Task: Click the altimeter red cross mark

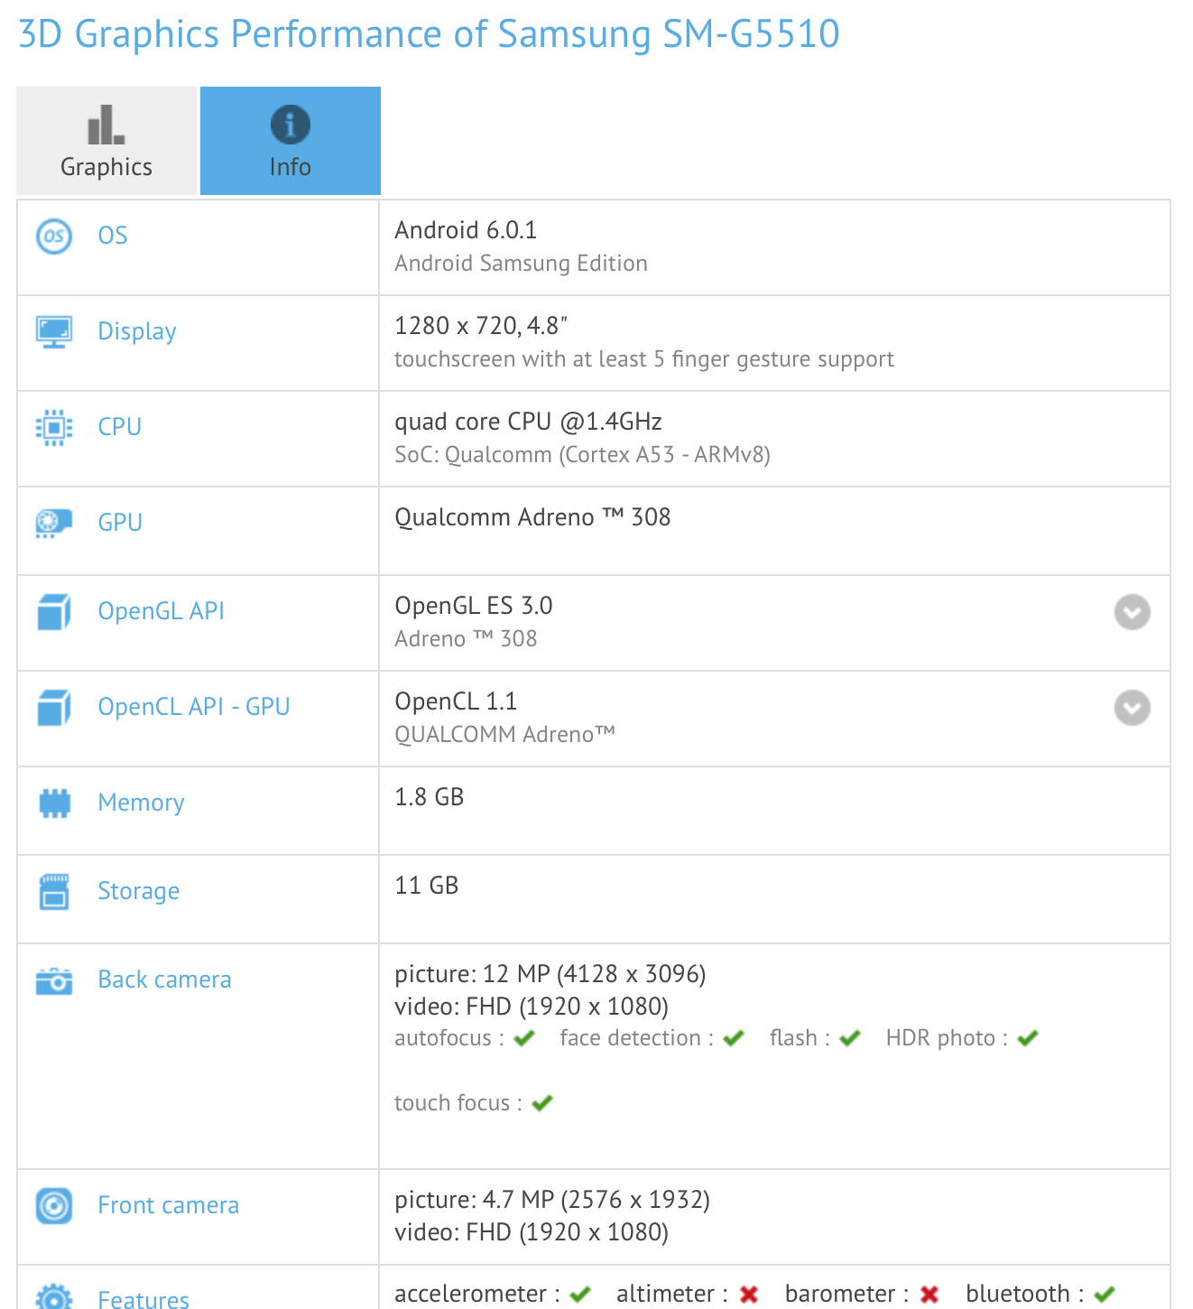Action: coord(748,1295)
